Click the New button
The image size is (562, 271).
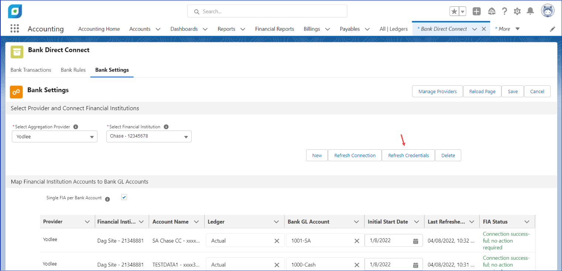[317, 155]
